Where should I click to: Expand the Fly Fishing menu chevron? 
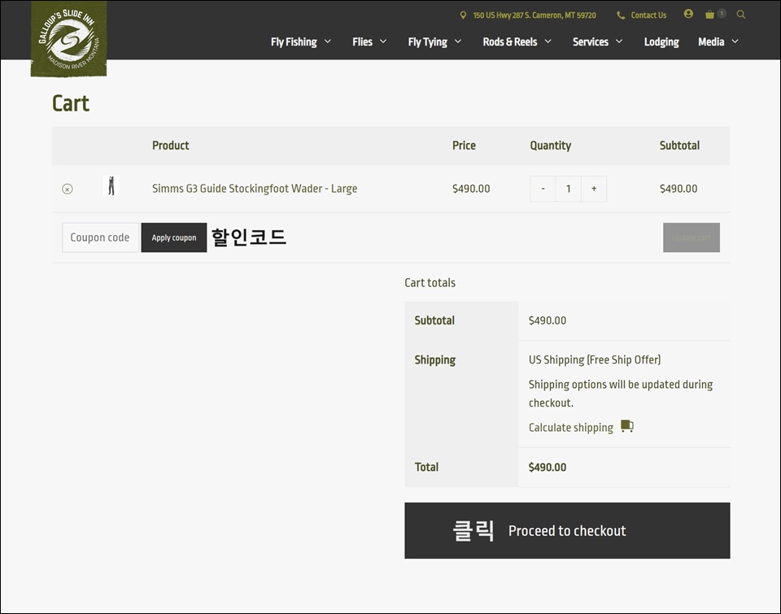click(328, 41)
